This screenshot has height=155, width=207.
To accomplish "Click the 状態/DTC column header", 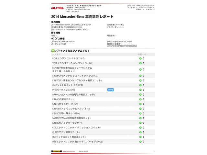I will [x=142, y=55].
